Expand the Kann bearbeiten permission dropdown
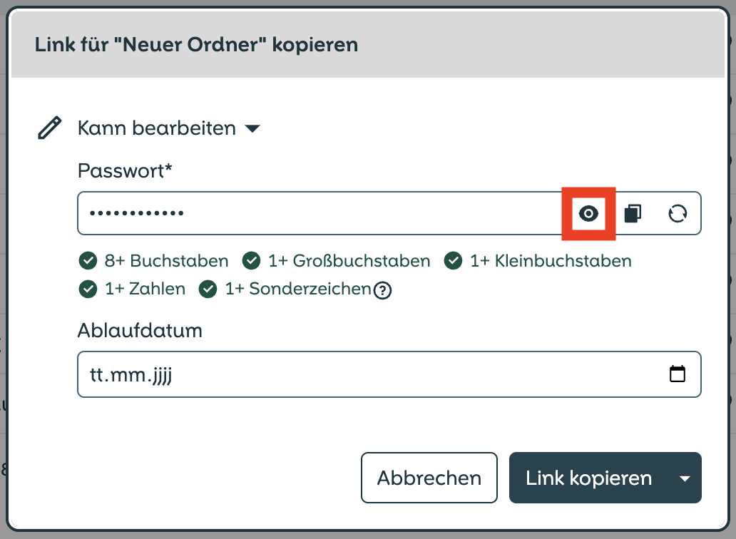This screenshot has height=539, width=736. click(x=252, y=128)
